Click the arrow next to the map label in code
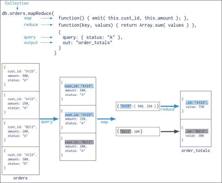222x183 pixels. point(47,18)
